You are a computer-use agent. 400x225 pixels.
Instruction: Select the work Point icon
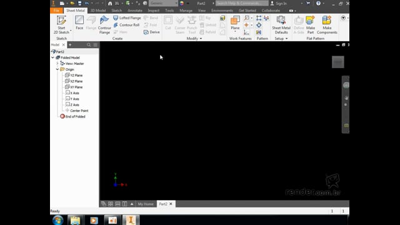click(x=246, y=25)
